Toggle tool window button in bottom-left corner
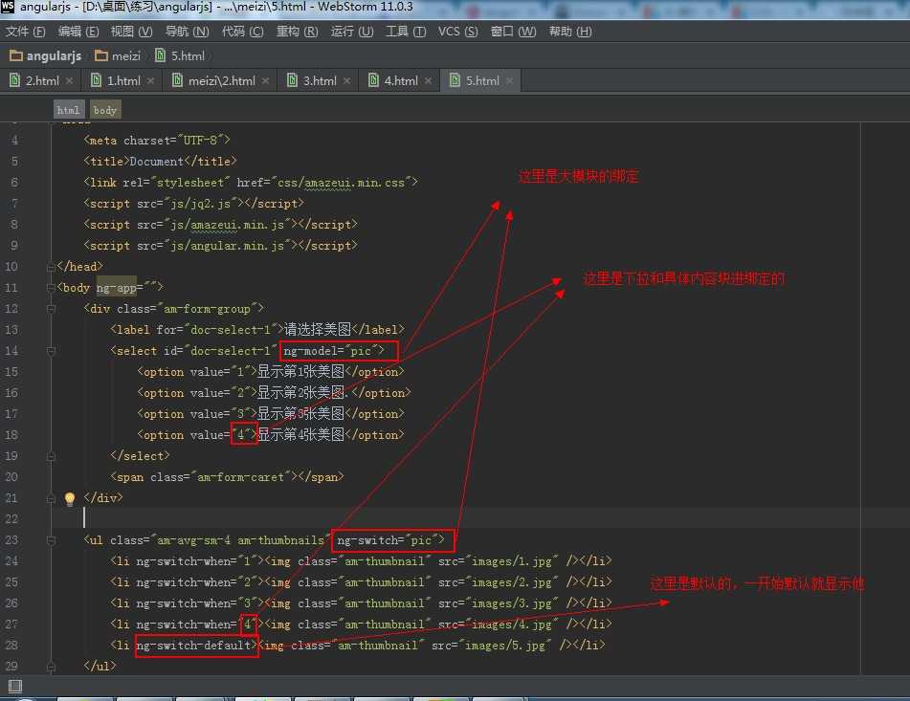The image size is (910, 701). 15,687
